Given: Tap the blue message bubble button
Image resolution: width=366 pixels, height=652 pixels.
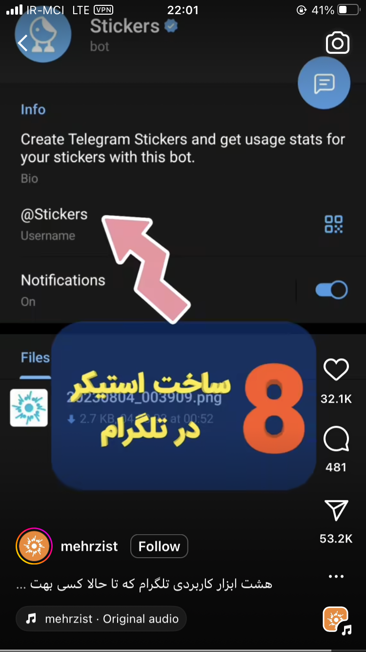Looking at the screenshot, I should tap(324, 83).
